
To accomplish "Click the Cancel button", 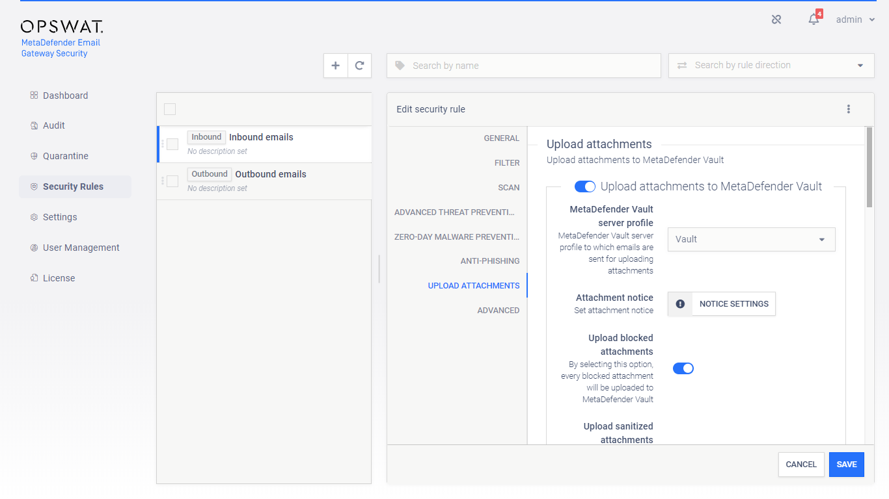I will (801, 465).
